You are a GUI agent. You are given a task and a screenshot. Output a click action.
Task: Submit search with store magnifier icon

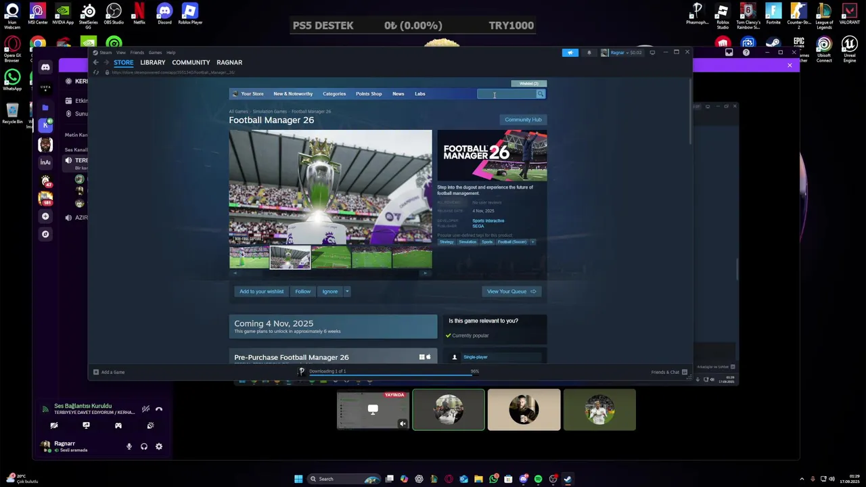coord(540,94)
